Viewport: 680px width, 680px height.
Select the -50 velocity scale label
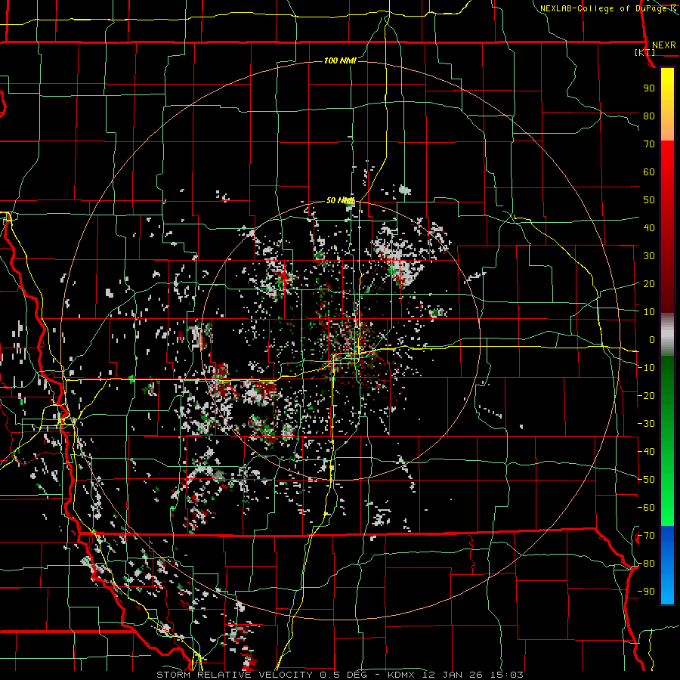(x=646, y=480)
